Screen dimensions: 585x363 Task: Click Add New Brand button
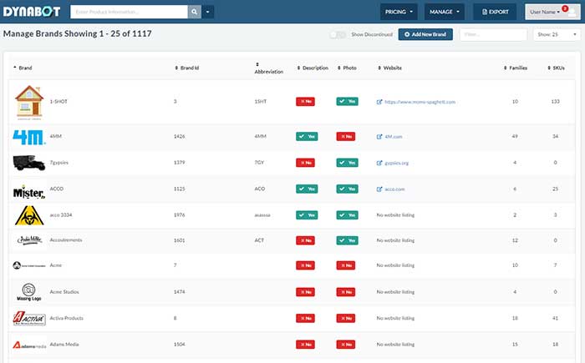point(425,34)
